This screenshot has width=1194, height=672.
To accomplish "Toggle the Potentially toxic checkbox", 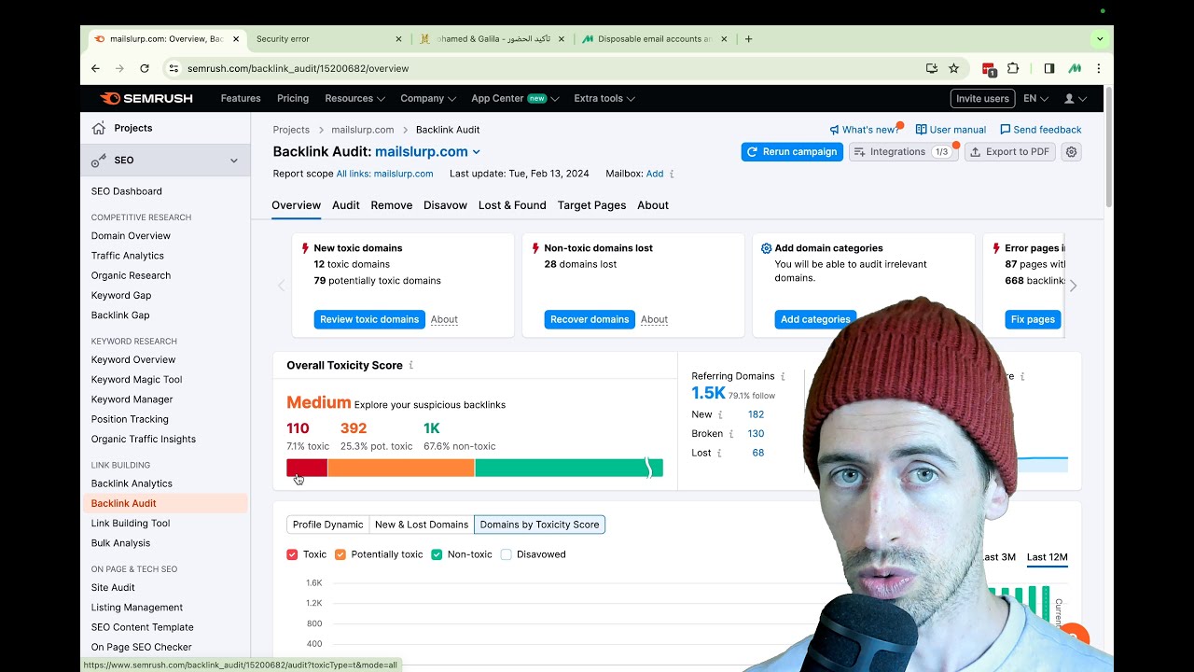I will pyautogui.click(x=340, y=554).
